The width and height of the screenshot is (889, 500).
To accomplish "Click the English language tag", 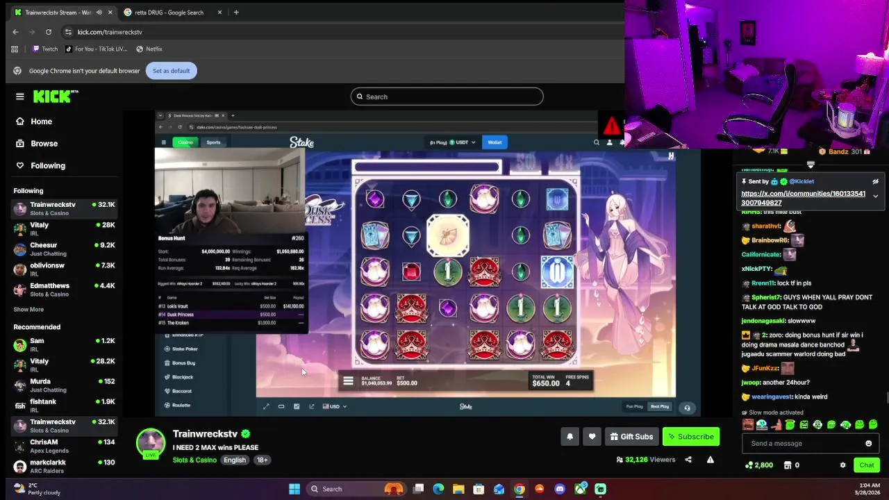I will (235, 460).
